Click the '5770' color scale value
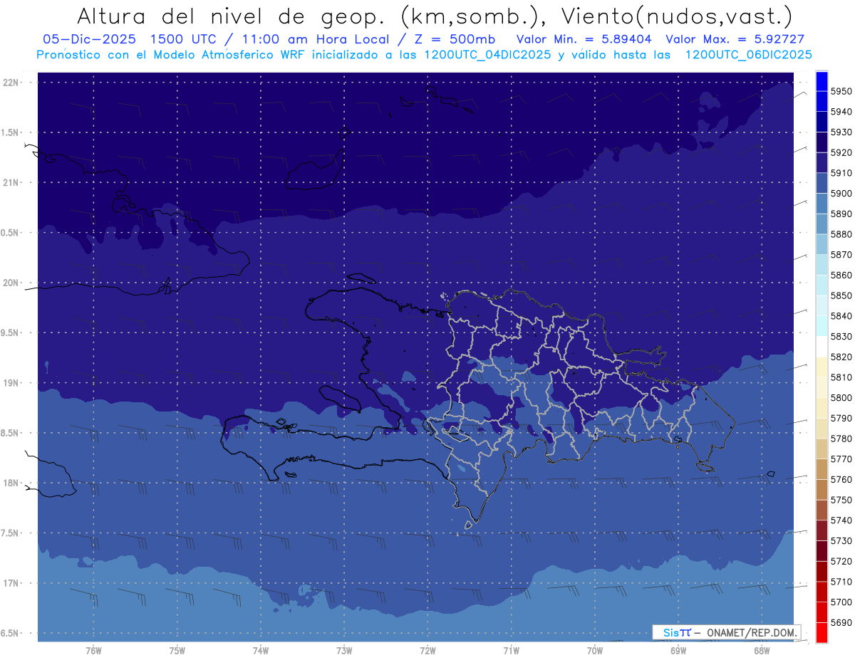Image resolution: width=855 pixels, height=660 pixels. tap(841, 459)
